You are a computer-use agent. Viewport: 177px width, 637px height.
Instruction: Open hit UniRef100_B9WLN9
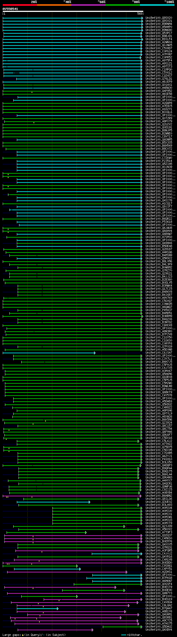159,386
